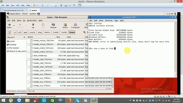183x103 pixels.
Task: Open File Browser's View menu
Action: coord(19,20)
